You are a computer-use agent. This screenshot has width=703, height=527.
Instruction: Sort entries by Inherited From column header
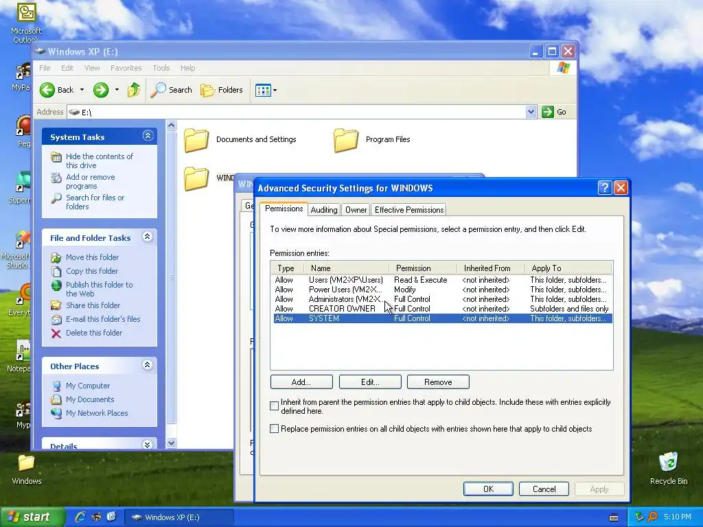coord(490,268)
